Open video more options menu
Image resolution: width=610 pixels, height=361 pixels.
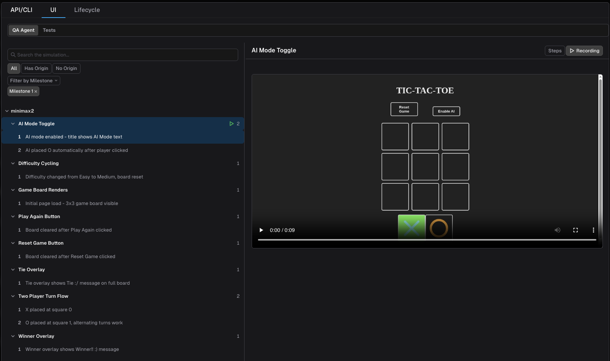click(x=593, y=230)
